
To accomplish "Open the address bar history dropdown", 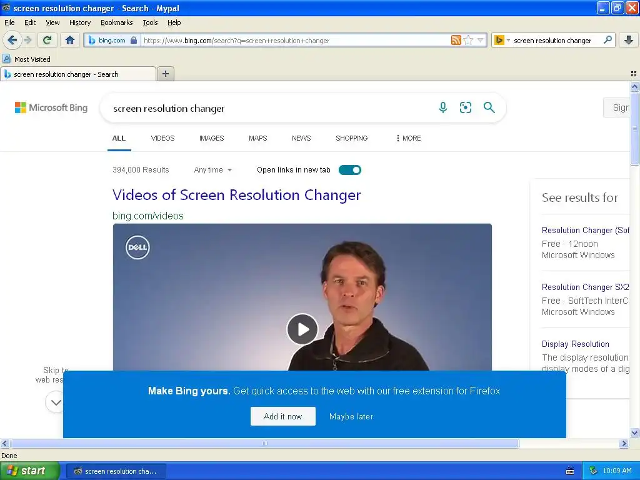I will point(481,40).
